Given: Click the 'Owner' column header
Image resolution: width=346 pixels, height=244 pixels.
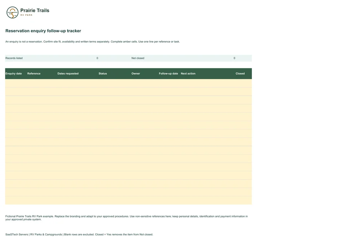Looking at the screenshot, I should pyautogui.click(x=136, y=73).
